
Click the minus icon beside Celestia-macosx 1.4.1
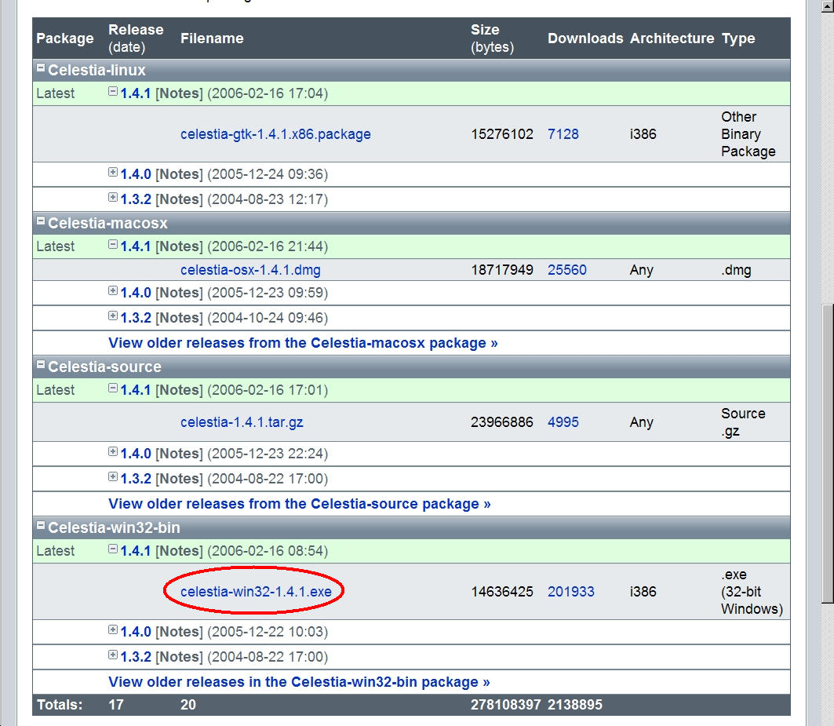113,244
